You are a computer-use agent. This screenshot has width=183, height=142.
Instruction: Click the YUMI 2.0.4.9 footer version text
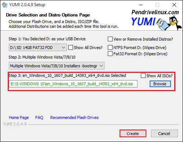(15, 124)
